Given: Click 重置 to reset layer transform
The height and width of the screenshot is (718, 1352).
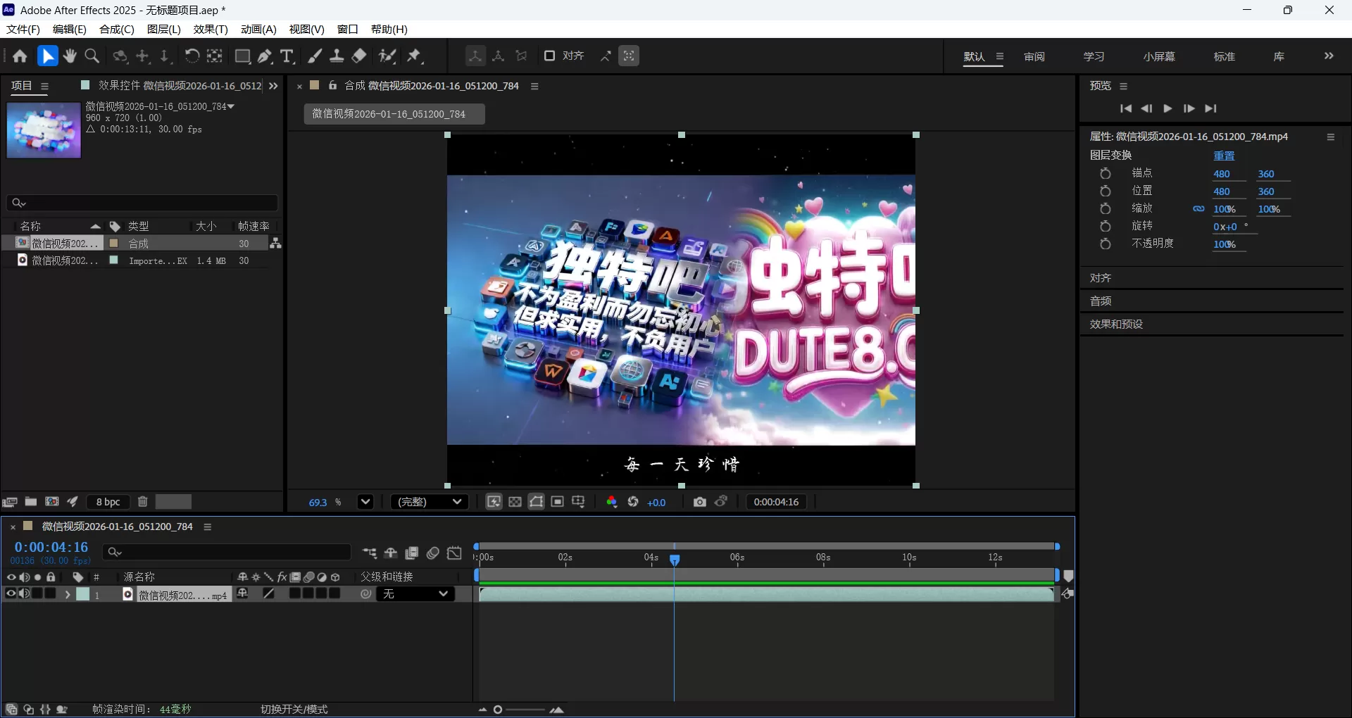Looking at the screenshot, I should pos(1225,156).
